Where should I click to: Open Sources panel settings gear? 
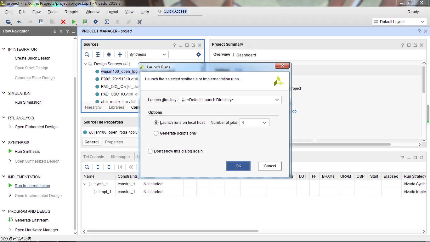199,55
